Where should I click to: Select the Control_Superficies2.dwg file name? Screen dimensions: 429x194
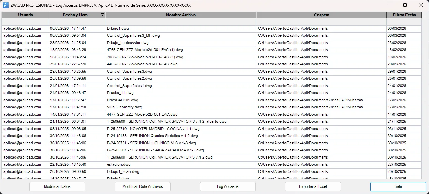coord(129,78)
